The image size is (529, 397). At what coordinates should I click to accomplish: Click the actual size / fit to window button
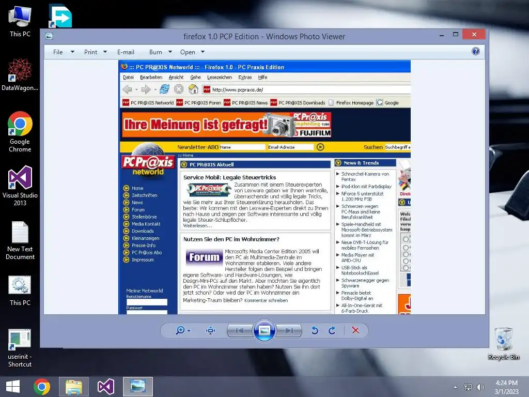tap(211, 330)
